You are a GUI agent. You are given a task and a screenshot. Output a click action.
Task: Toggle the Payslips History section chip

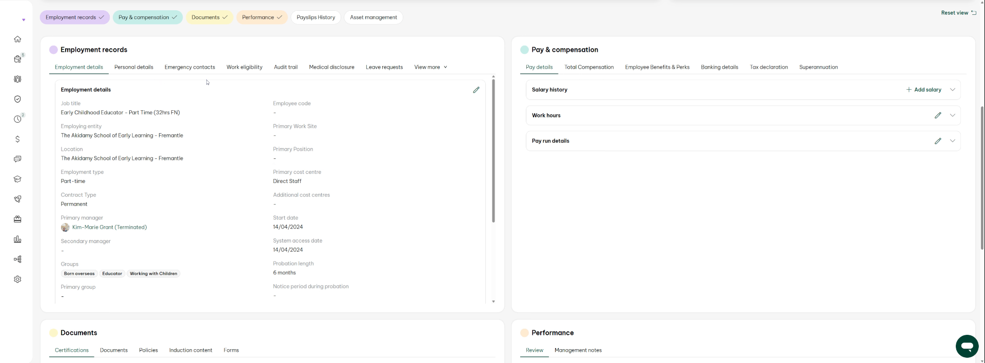(x=316, y=17)
